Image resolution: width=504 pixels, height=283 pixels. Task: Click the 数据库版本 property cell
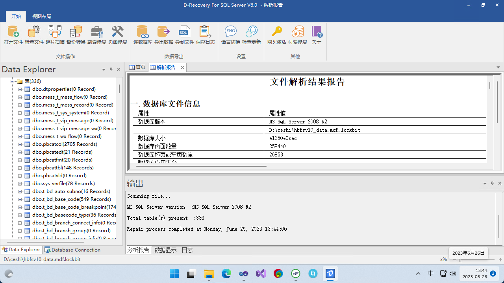pyautogui.click(x=198, y=122)
